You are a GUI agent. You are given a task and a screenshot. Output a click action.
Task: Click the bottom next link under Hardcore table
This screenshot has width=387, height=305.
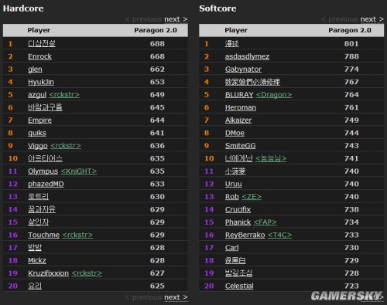176,297
